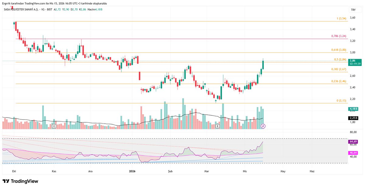The height and width of the screenshot is (188, 365).
Task: Click the Eki date axis label
Action: (14, 171)
